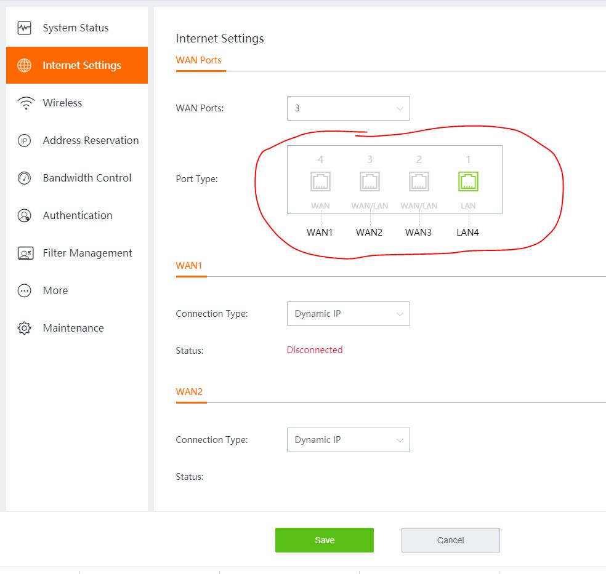Open the WAN1 Connection Type dropdown
Viewport: 606px width, 574px height.
point(348,314)
